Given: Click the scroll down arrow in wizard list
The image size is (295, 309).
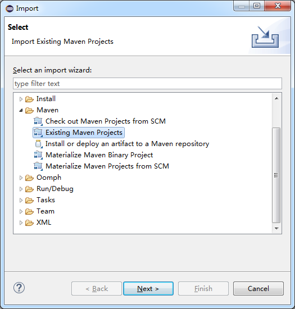Looking at the screenshot, I should (276, 229).
